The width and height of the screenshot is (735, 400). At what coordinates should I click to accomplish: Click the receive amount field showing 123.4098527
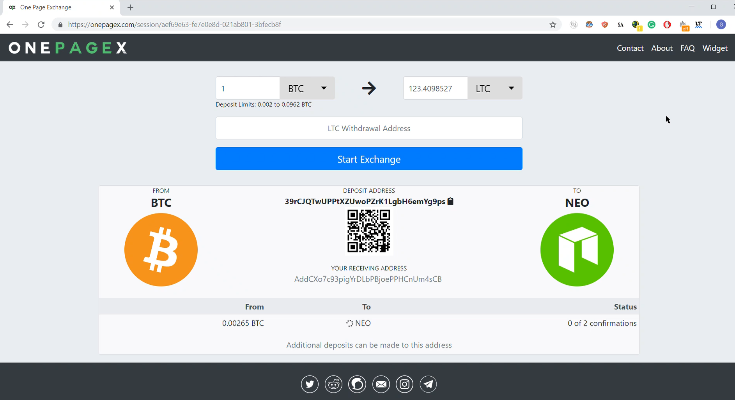pyautogui.click(x=435, y=88)
